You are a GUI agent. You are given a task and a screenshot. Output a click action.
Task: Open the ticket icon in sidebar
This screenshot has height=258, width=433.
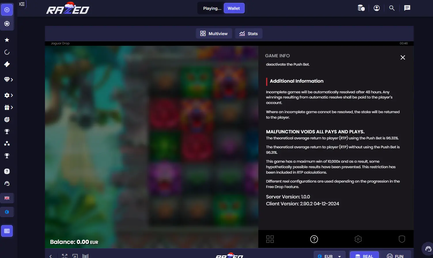click(x=7, y=64)
